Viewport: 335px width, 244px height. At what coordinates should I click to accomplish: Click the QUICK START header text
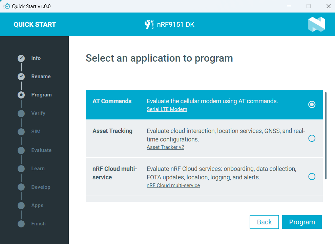[35, 25]
